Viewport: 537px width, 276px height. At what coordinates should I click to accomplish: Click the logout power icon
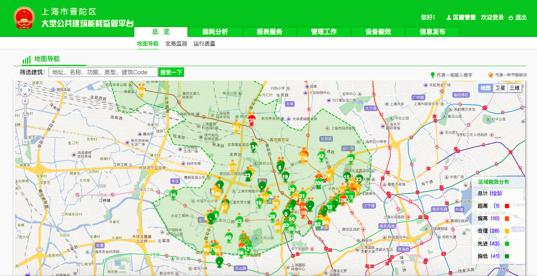pyautogui.click(x=511, y=18)
